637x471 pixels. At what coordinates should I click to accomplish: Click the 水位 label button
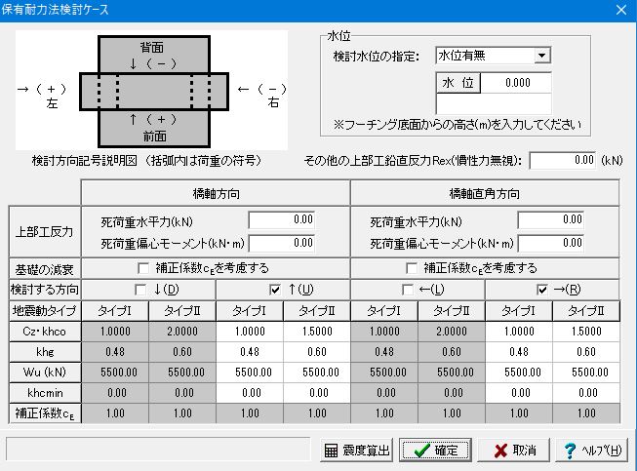pyautogui.click(x=458, y=83)
